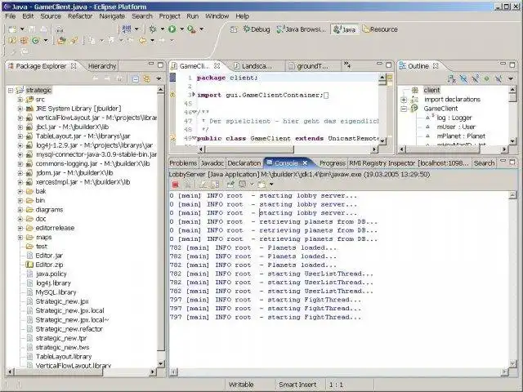The height and width of the screenshot is (392, 523).
Task: Open the Debug perspective
Action: [x=255, y=29]
